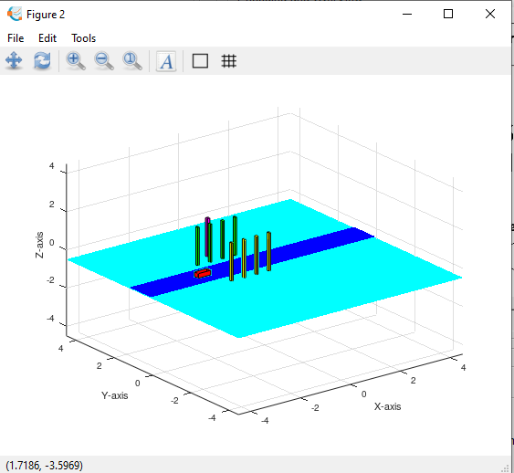Maximize the Figure 2 window
The width and height of the screenshot is (514, 473).
[448, 14]
